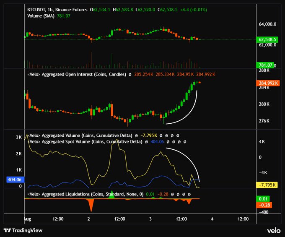Click the 62,000.0 price axis label
This screenshot has width=285, height=237.
pyautogui.click(x=267, y=45)
